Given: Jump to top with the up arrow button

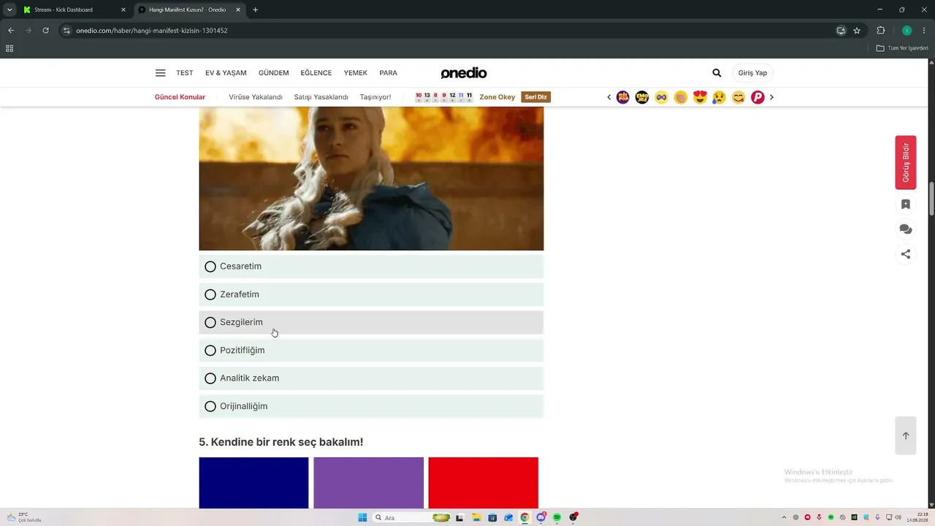Looking at the screenshot, I should click(906, 436).
